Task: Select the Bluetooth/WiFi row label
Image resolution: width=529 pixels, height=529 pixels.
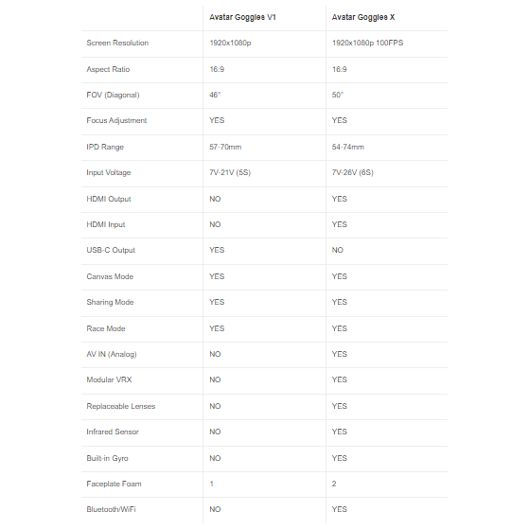Action: [x=111, y=509]
